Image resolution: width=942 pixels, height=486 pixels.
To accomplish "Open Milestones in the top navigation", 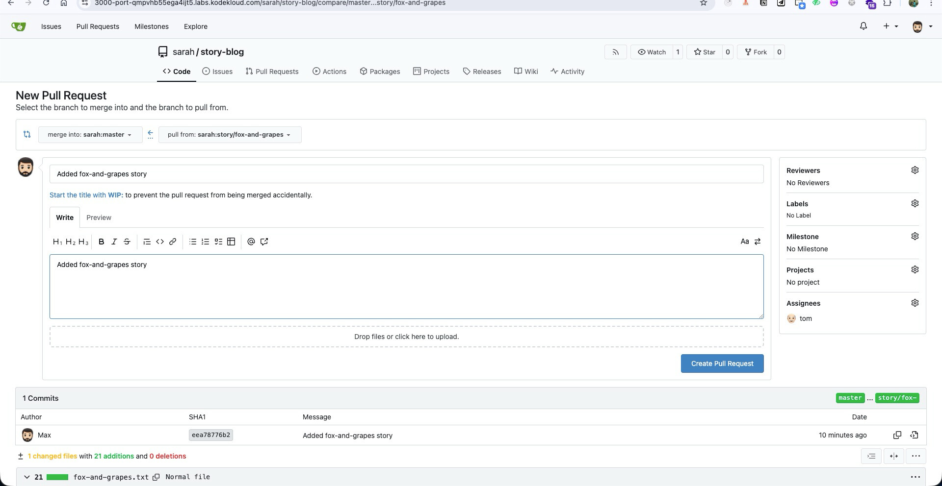I will coord(152,26).
